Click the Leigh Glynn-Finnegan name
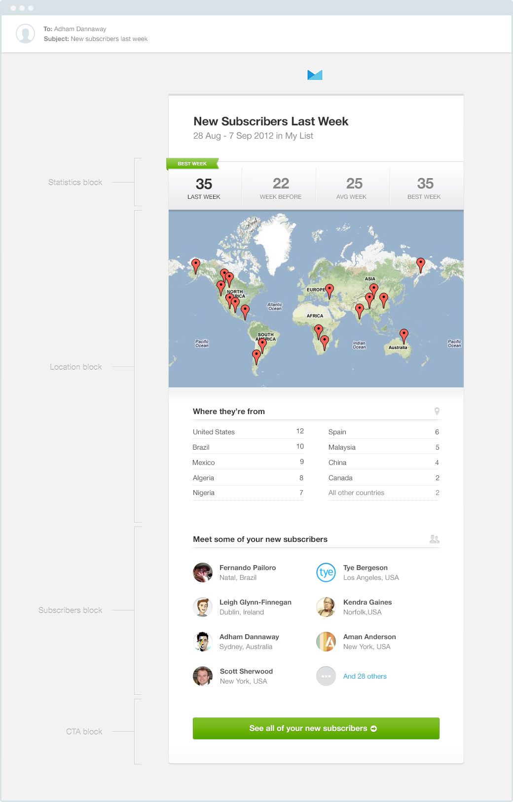513x802 pixels. [x=256, y=602]
